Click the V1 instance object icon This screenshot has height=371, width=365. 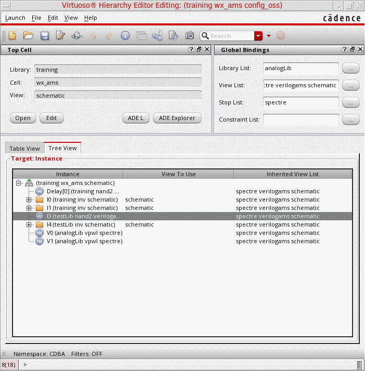(x=40, y=241)
